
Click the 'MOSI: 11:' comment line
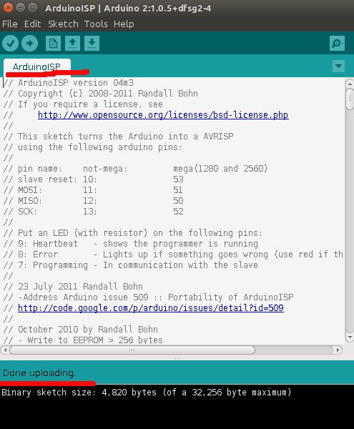93,190
